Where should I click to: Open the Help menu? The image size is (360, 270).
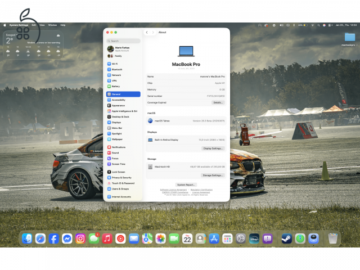tap(63, 25)
